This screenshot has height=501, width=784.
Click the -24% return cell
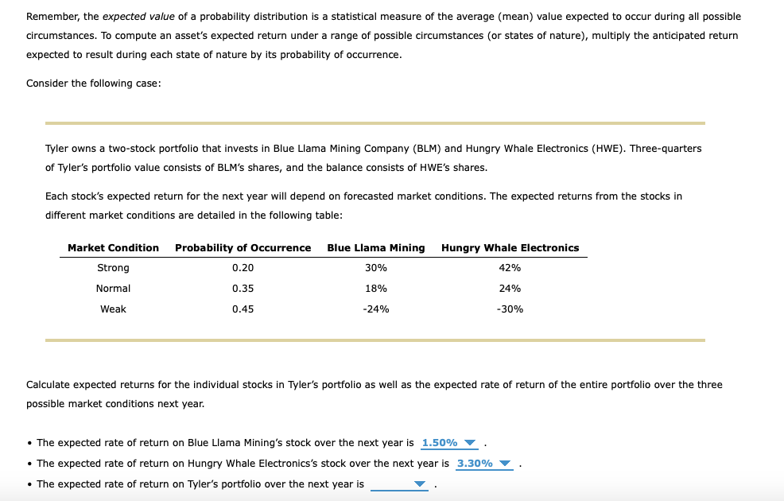pos(375,309)
